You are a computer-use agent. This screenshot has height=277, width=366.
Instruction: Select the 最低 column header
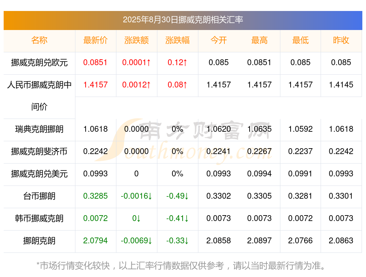coord(300,40)
